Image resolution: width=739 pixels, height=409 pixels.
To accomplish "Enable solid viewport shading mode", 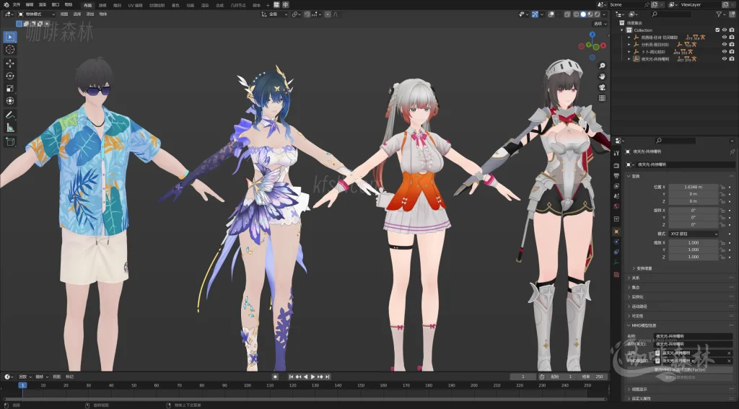I will click(x=583, y=14).
